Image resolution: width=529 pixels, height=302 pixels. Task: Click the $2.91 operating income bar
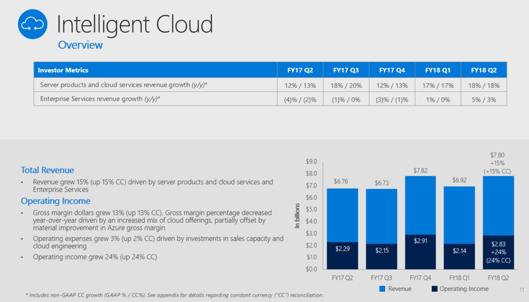click(x=420, y=252)
